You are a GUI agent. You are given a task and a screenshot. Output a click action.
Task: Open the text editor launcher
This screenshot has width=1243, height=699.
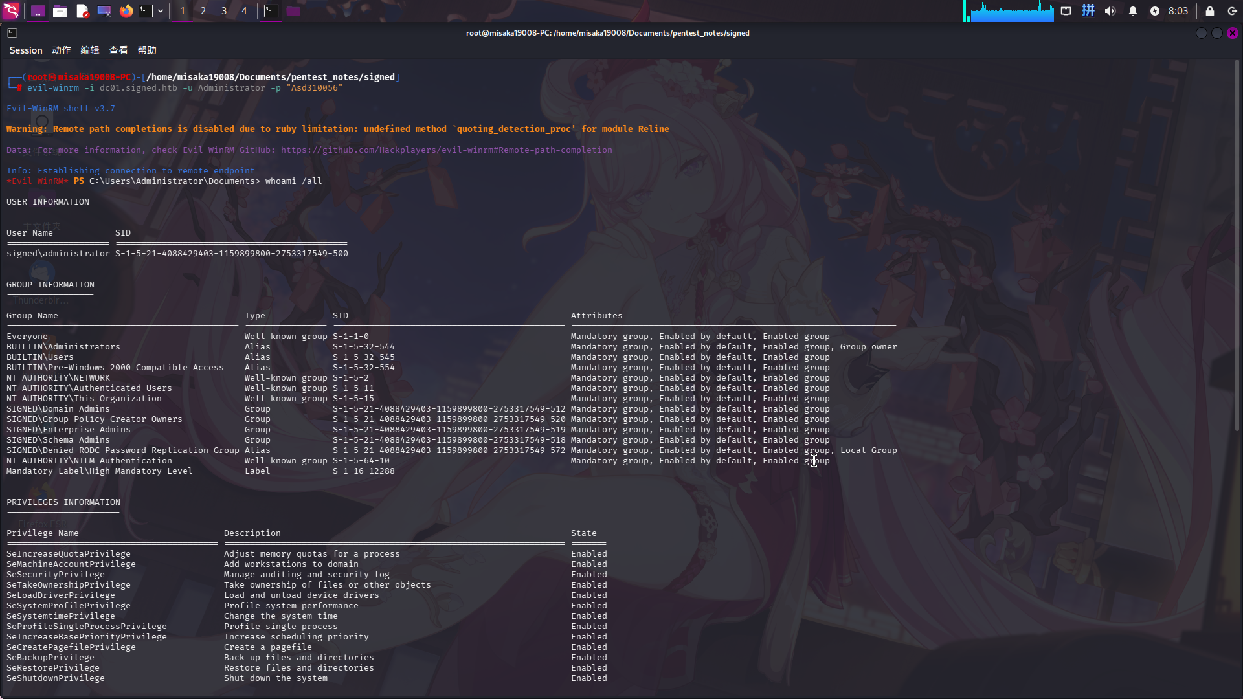pyautogui.click(x=82, y=11)
